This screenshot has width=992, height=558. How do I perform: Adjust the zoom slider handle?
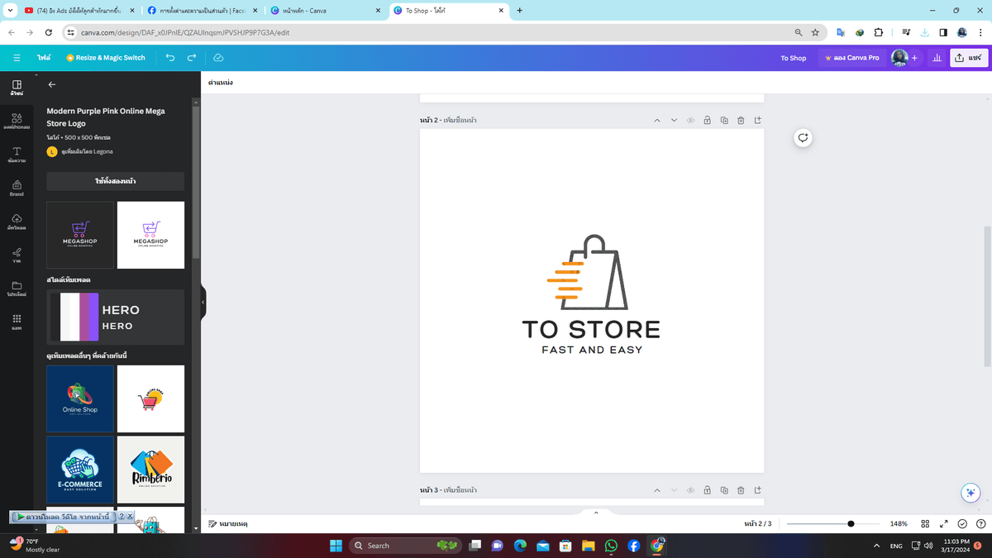(x=851, y=524)
